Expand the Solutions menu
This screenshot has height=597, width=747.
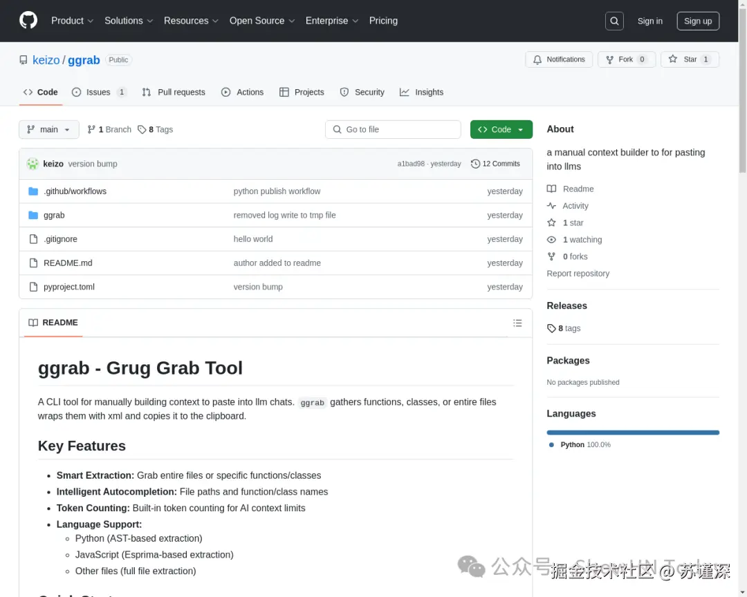pos(129,21)
